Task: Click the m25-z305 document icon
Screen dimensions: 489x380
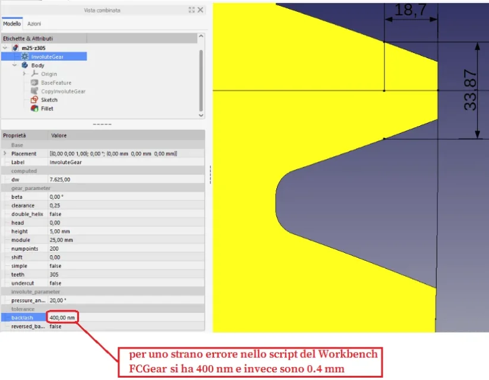Action: [15, 47]
